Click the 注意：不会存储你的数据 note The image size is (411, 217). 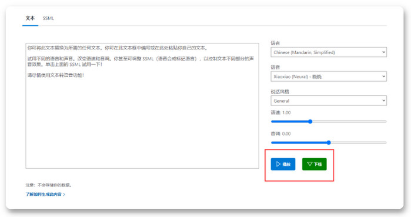[x=48, y=185]
